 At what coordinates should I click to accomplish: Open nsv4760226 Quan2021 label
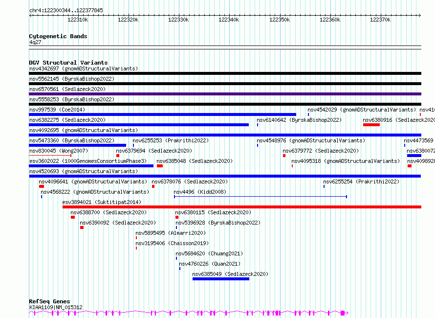(210, 264)
